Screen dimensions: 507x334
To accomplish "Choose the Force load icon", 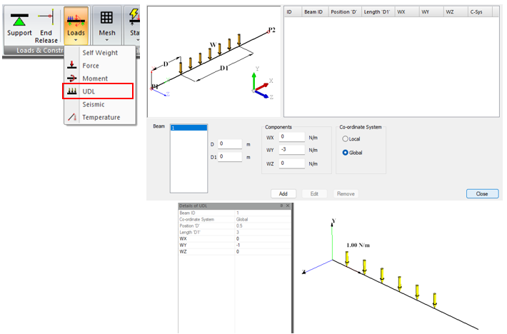I will 71,66.
